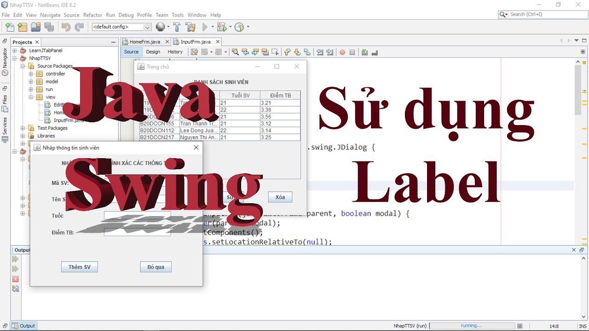Click the Find Previous Occurrence icon
This screenshot has width=589, height=331.
coord(245,52)
